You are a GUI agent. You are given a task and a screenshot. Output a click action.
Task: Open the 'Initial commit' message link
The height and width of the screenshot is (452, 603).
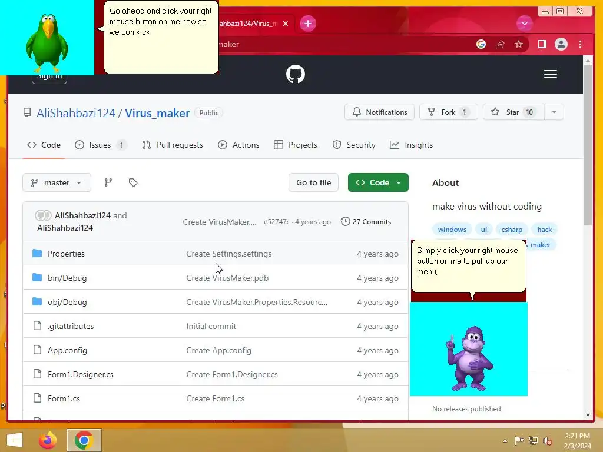(x=211, y=326)
